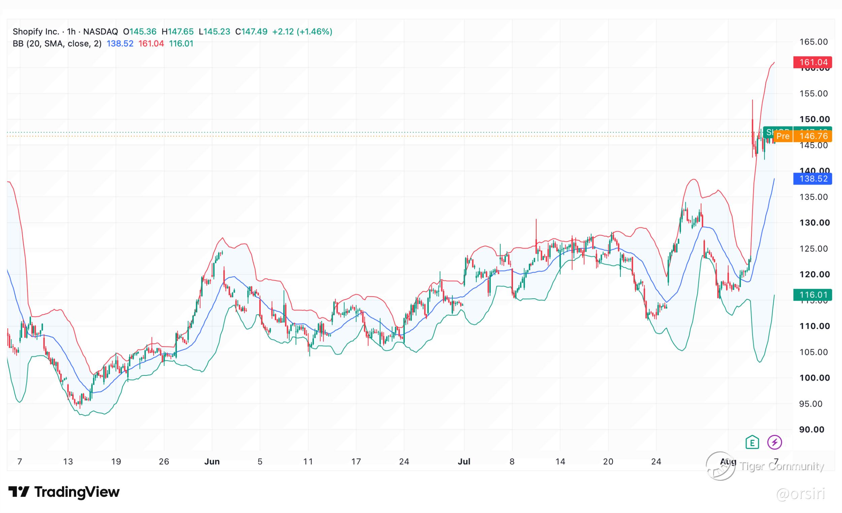Click the 135.00 price axis label
Image resolution: width=842 pixels, height=513 pixels.
point(814,197)
